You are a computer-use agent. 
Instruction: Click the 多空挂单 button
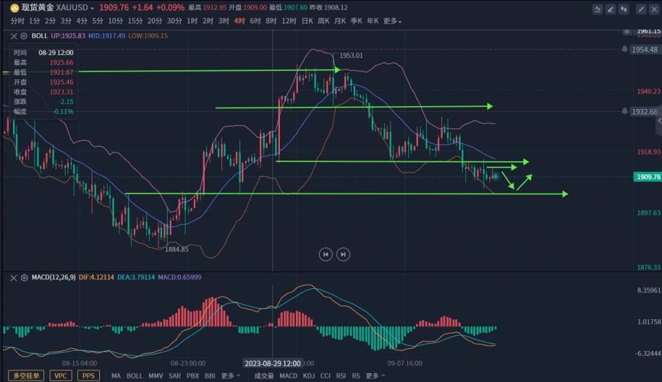pyautogui.click(x=26, y=376)
